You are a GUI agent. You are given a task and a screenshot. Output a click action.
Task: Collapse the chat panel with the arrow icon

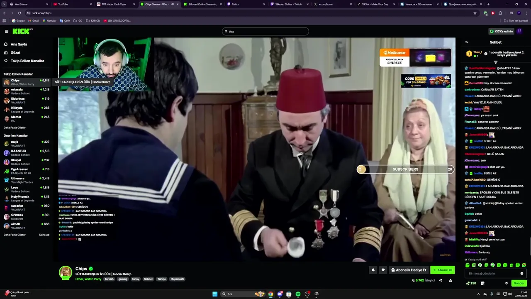(x=467, y=42)
